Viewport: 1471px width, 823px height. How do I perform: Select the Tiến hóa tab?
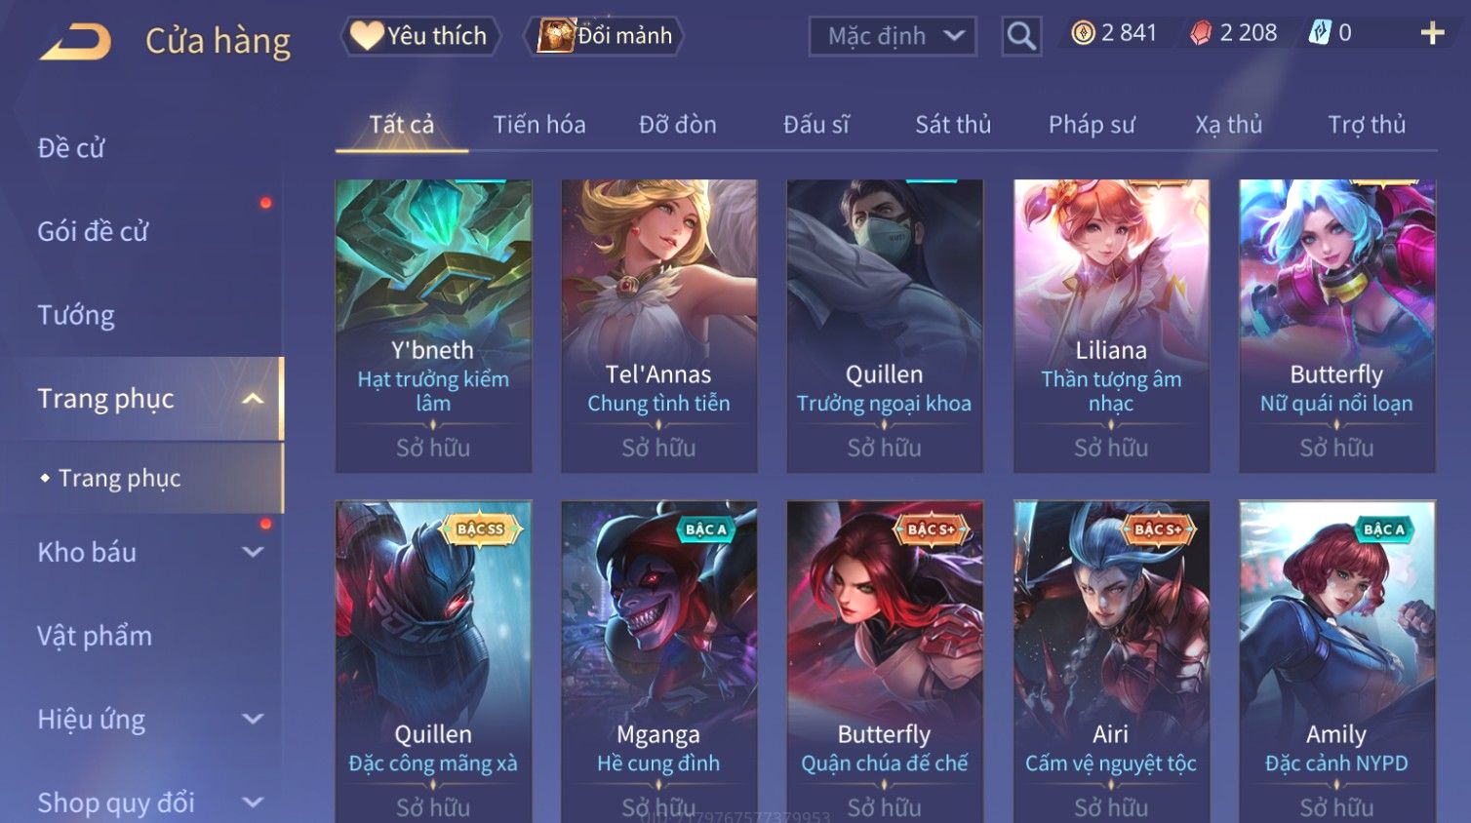point(539,125)
